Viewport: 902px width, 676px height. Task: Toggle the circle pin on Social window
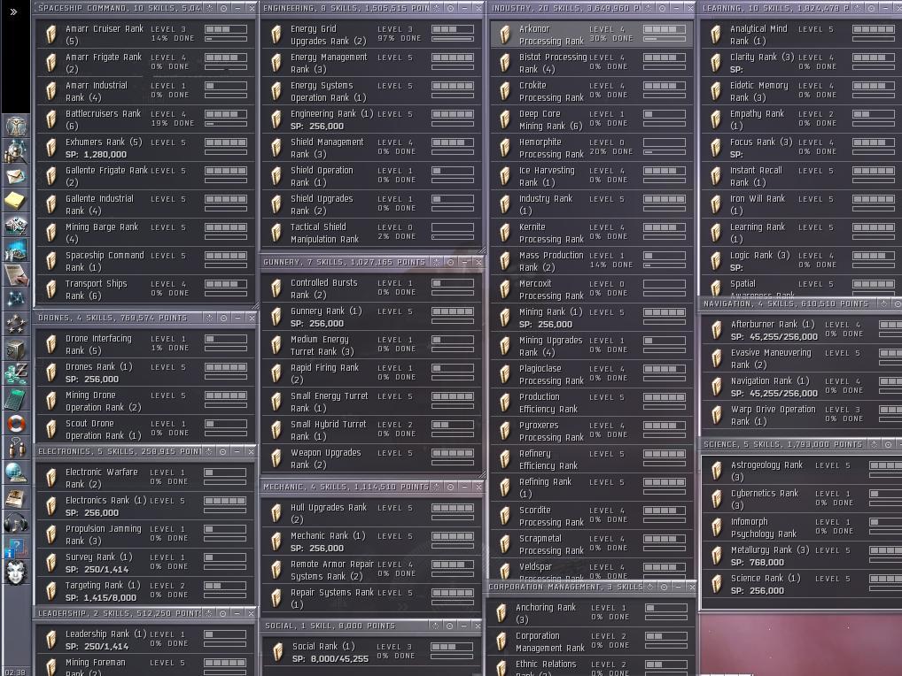449,626
